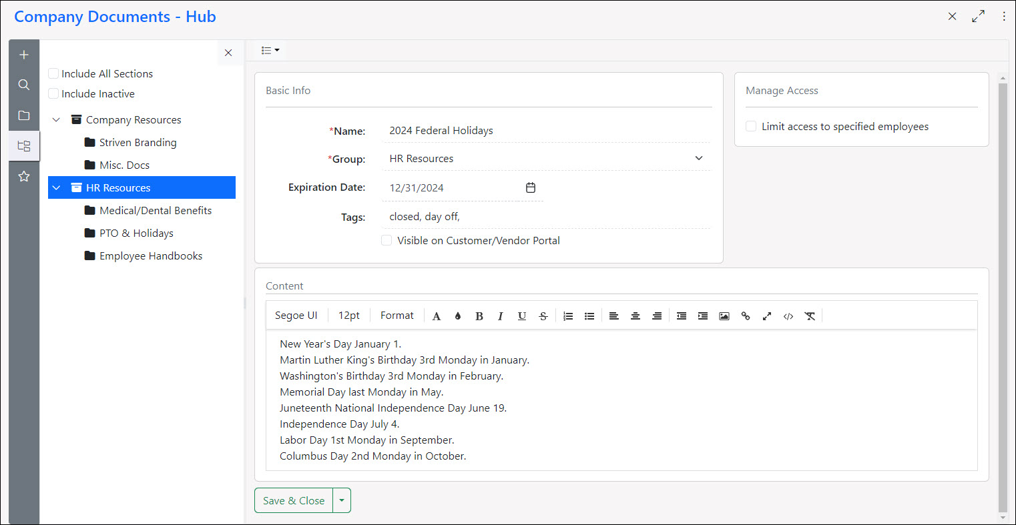
Task: Toggle italic formatting
Action: [x=500, y=316]
